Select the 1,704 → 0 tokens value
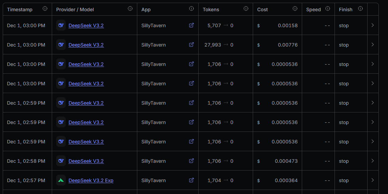This screenshot has height=194, width=388. coord(220,180)
